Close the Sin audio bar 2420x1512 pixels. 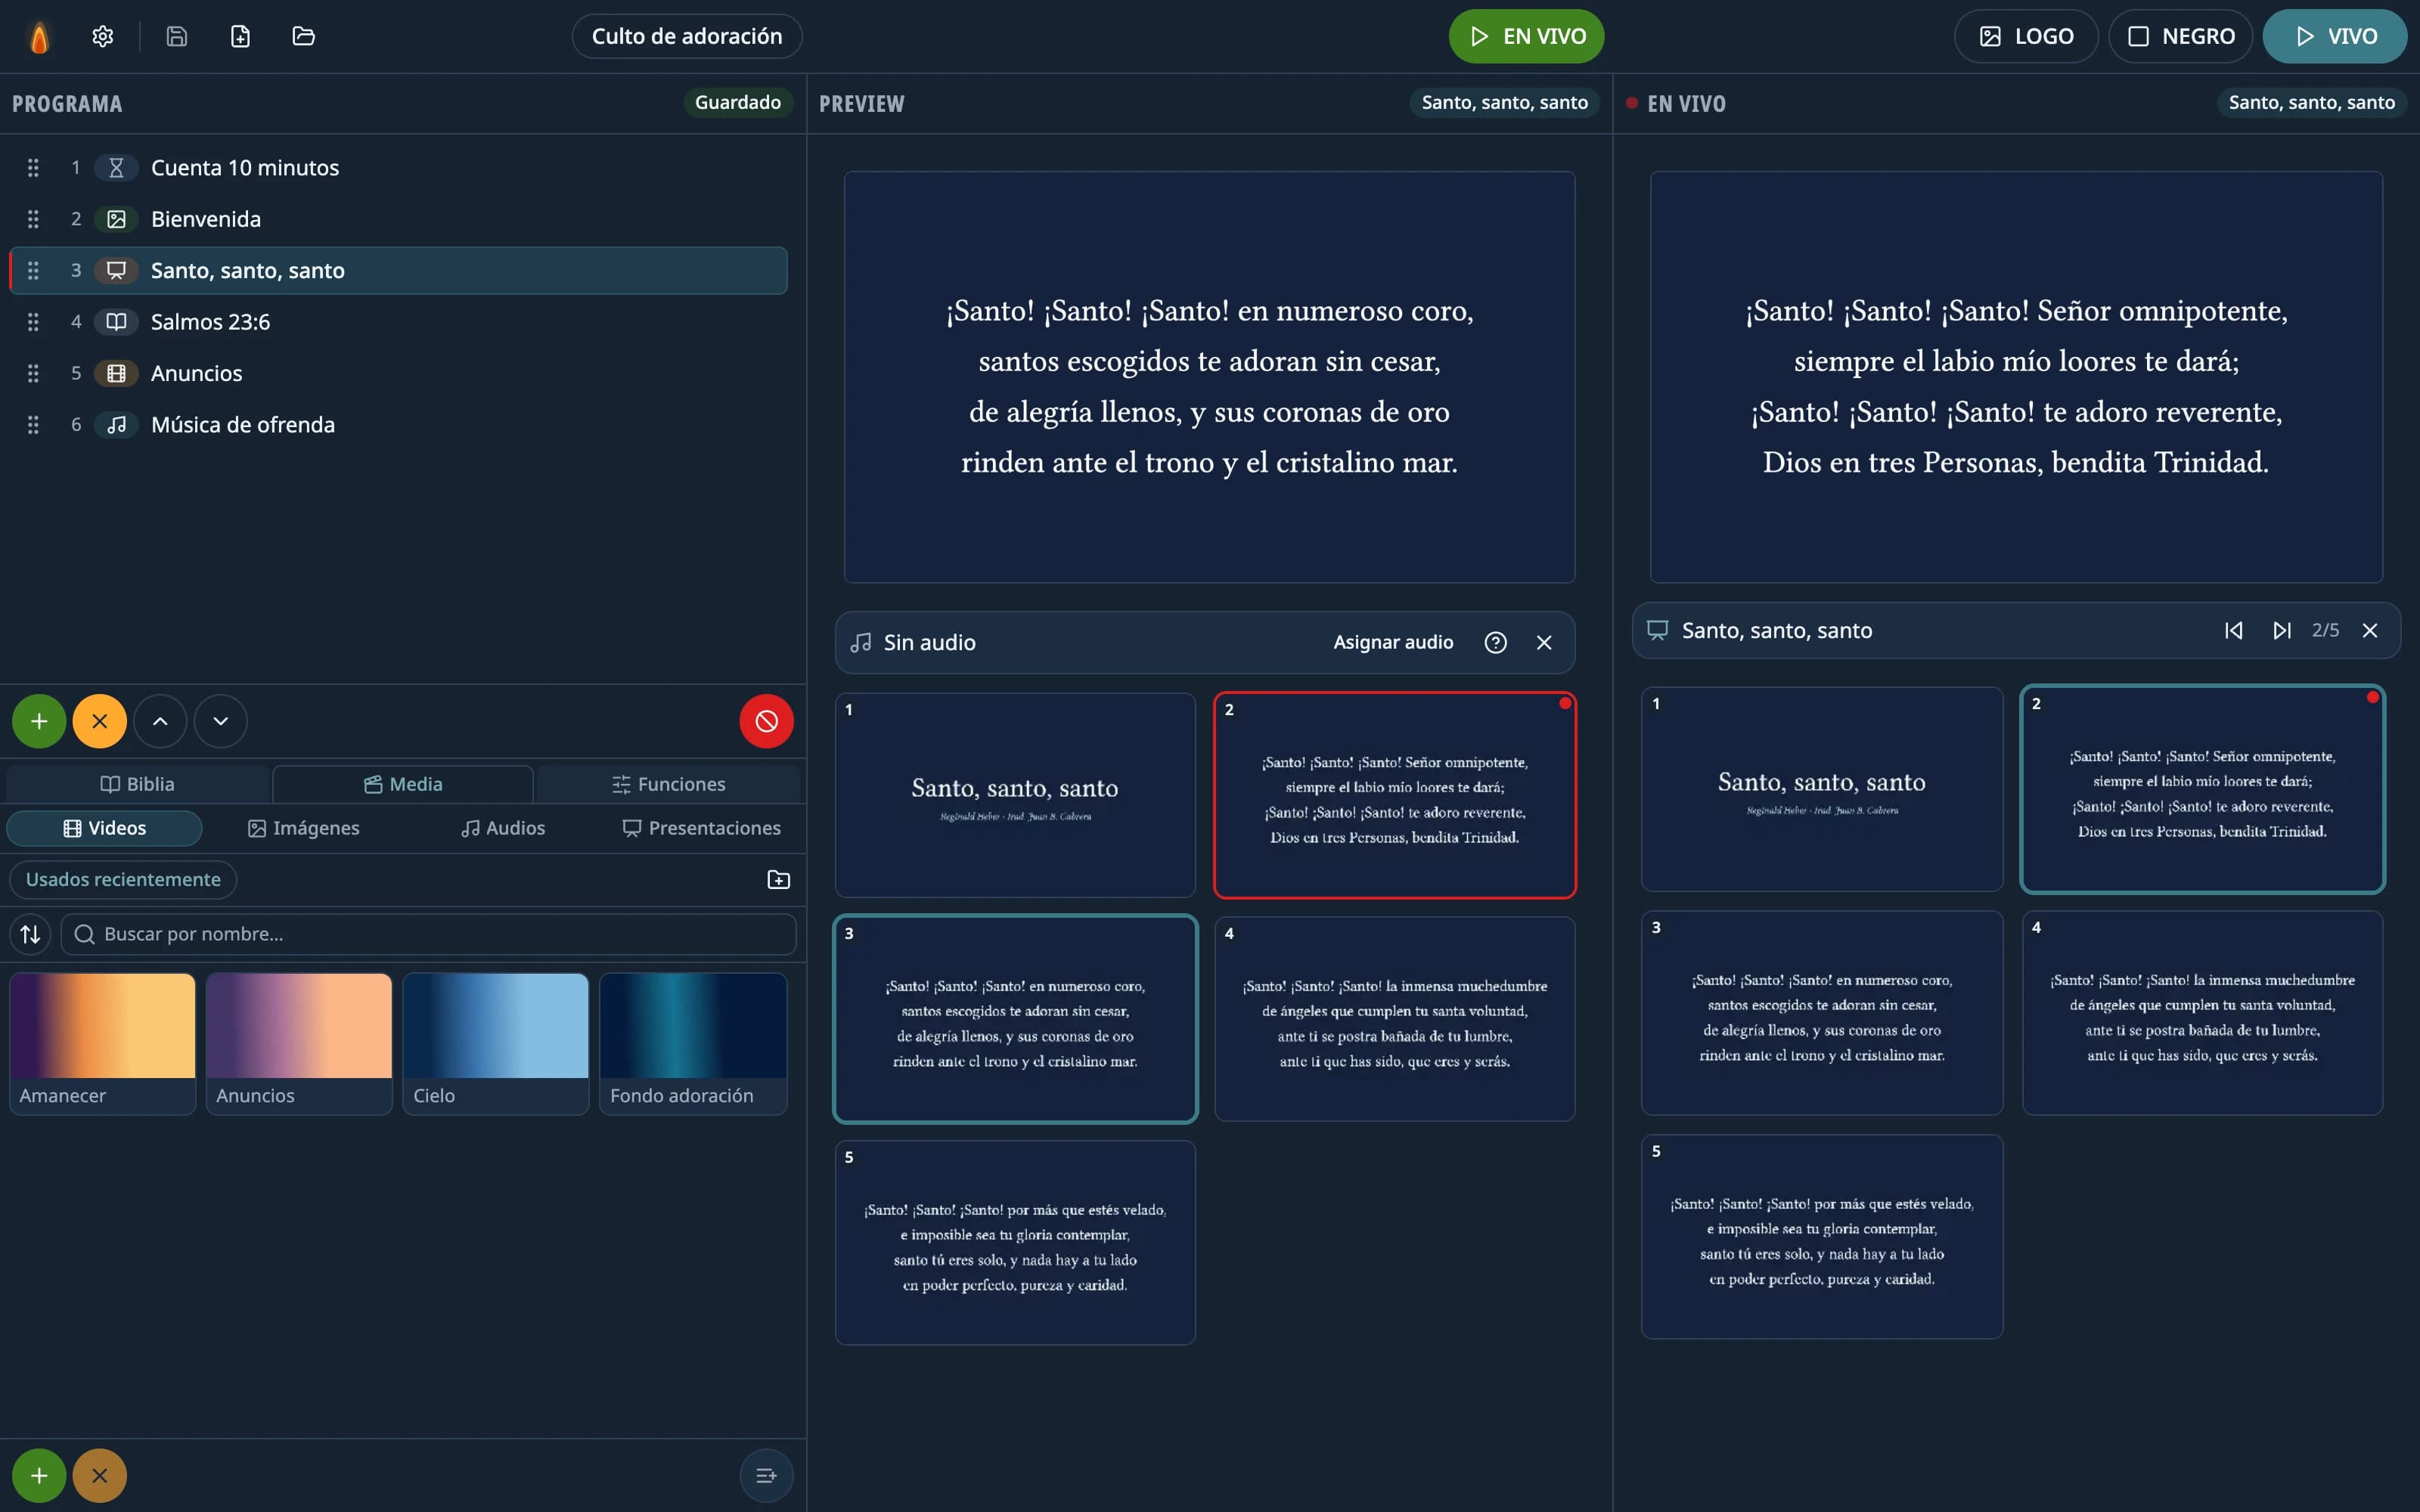click(1544, 643)
